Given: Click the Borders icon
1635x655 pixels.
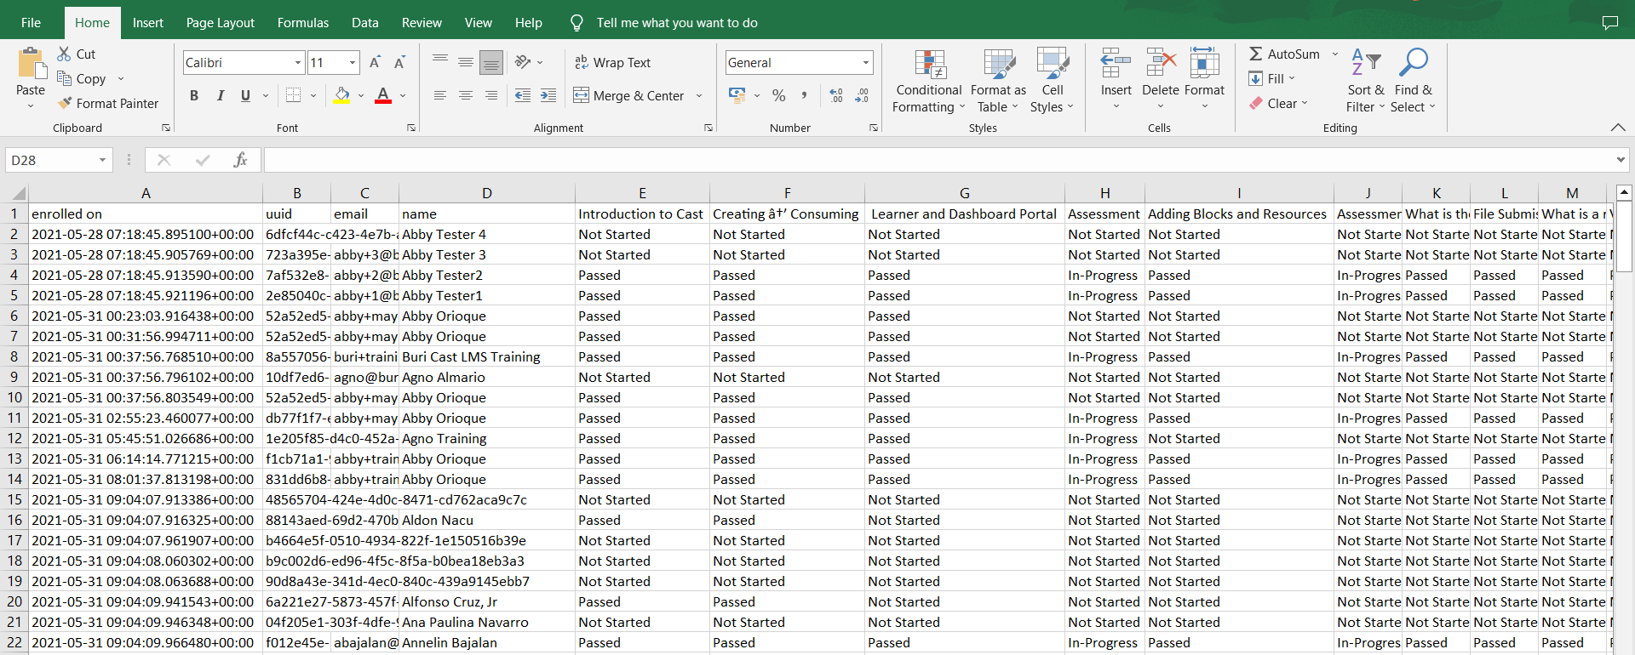Looking at the screenshot, I should pos(294,95).
